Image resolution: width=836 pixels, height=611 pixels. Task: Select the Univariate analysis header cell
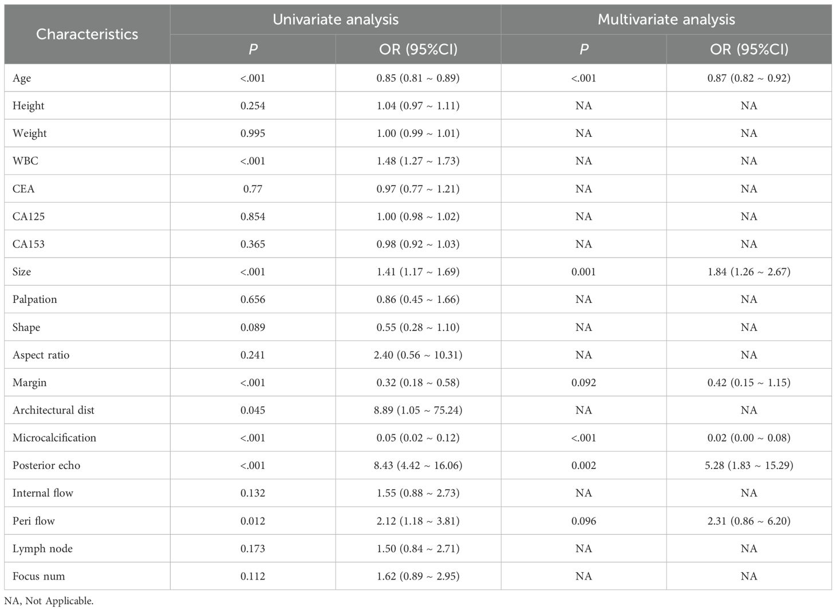pyautogui.click(x=336, y=19)
